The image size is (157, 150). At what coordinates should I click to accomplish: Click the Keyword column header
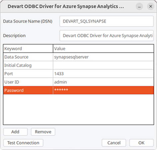tap(28, 48)
